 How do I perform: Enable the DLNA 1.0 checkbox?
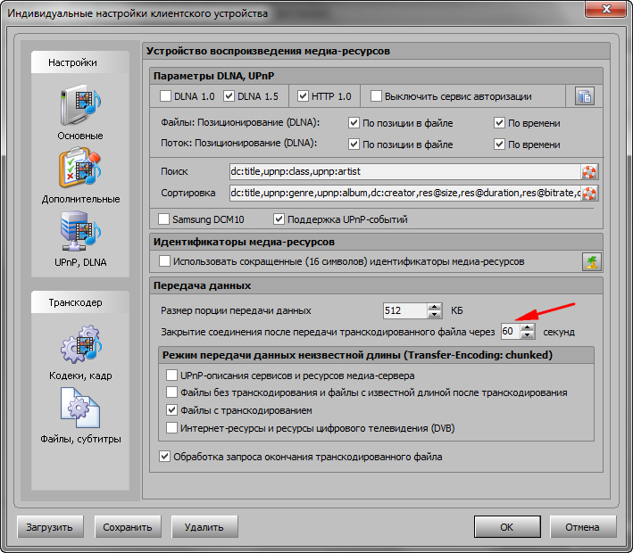coord(165,96)
